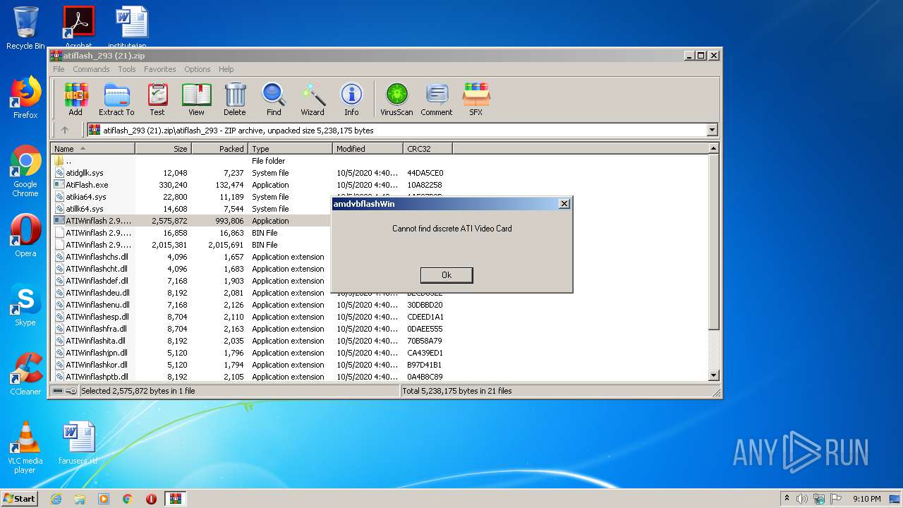Viewport: 903px width, 508px height.
Task: Click the Find toolbar icon
Action: [274, 99]
